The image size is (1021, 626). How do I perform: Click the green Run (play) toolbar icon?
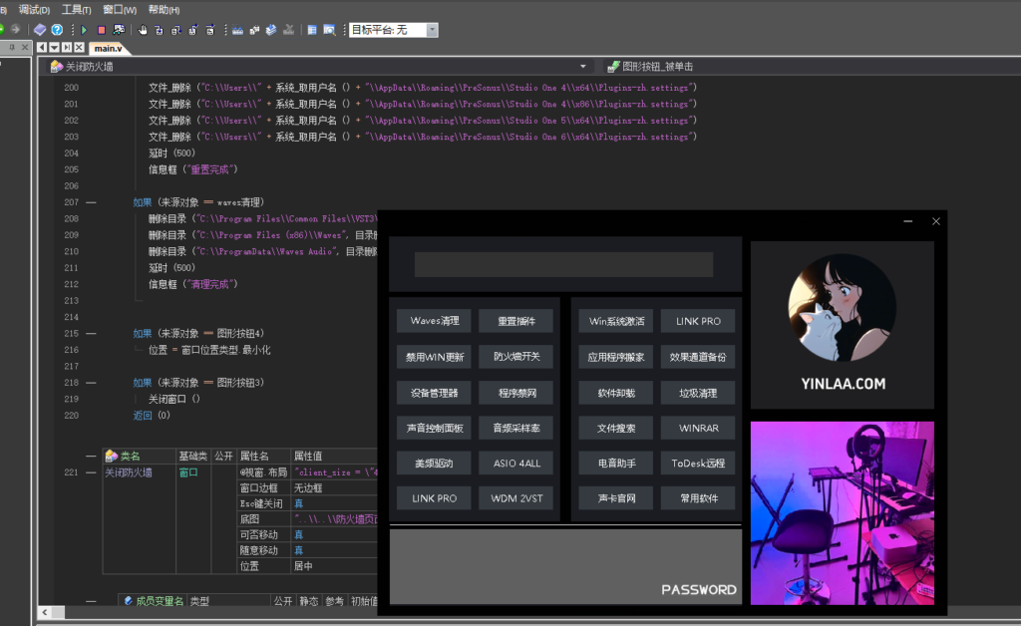click(85, 30)
